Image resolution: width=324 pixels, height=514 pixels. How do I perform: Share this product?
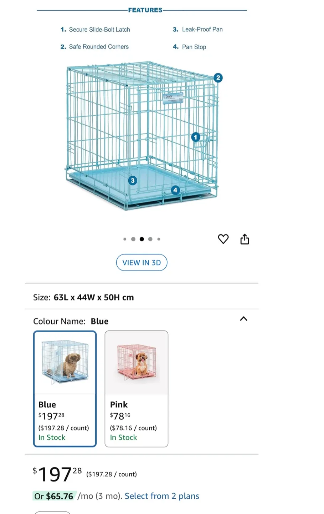click(245, 239)
